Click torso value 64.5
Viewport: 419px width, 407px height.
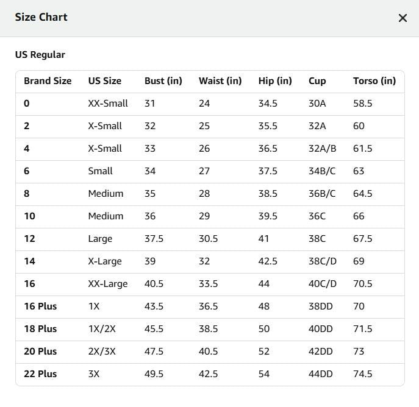pyautogui.click(x=363, y=194)
